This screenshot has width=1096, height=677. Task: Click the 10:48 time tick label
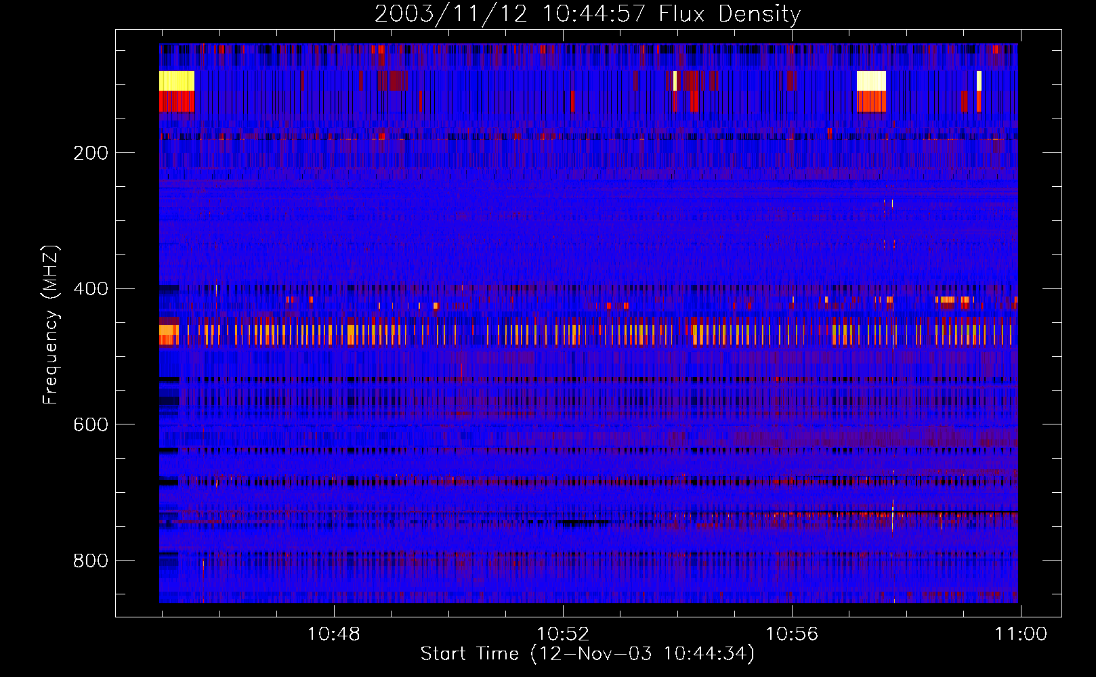tap(334, 634)
